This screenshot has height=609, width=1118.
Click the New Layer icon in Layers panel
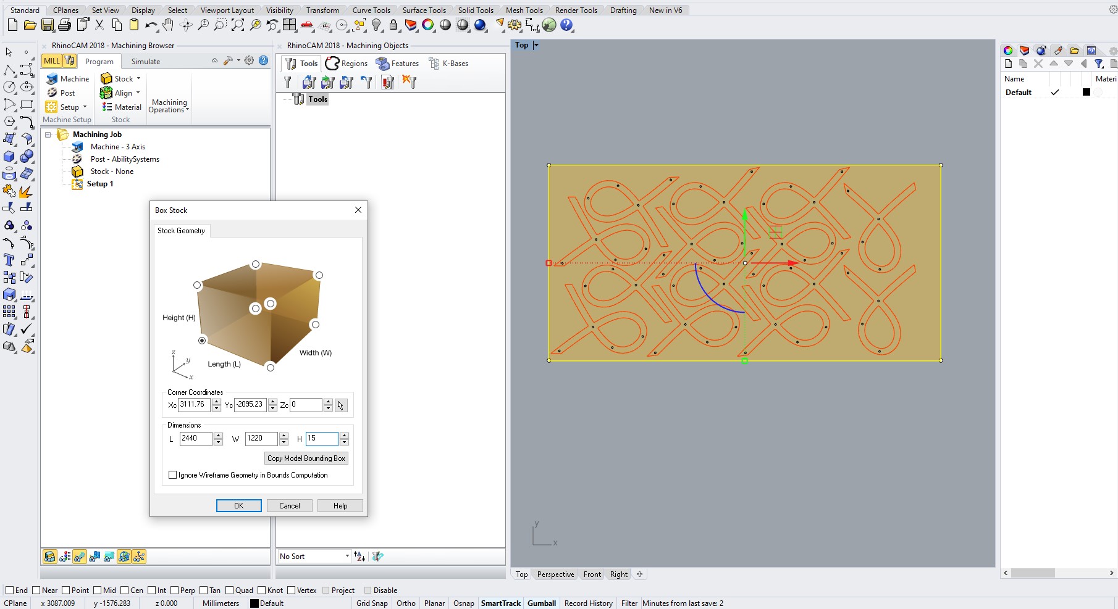1008,64
